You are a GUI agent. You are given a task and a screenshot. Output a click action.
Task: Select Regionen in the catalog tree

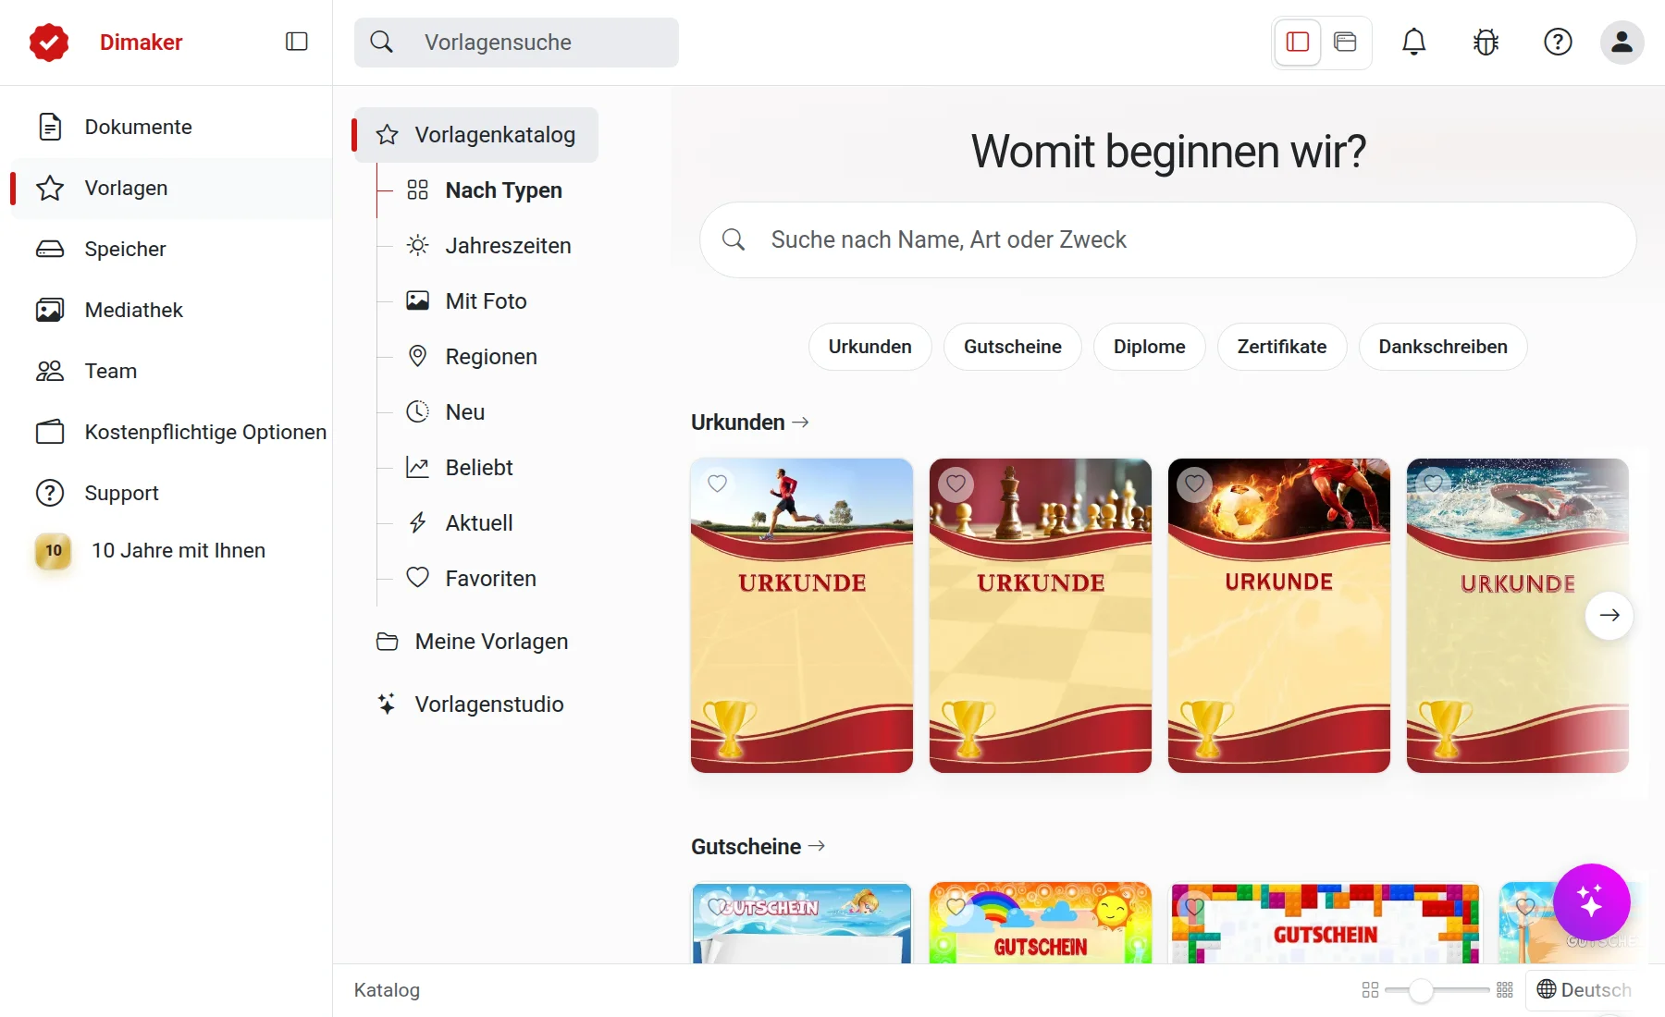click(473, 357)
